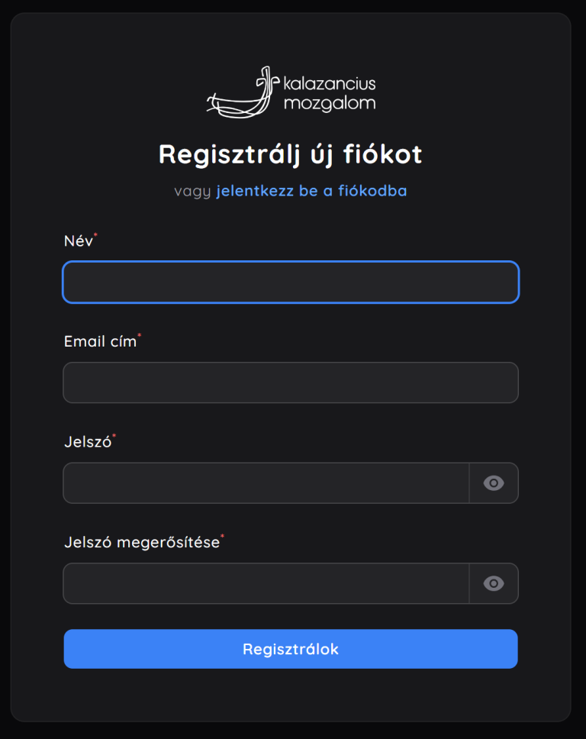Click the red required asterisk beside Név

click(95, 234)
